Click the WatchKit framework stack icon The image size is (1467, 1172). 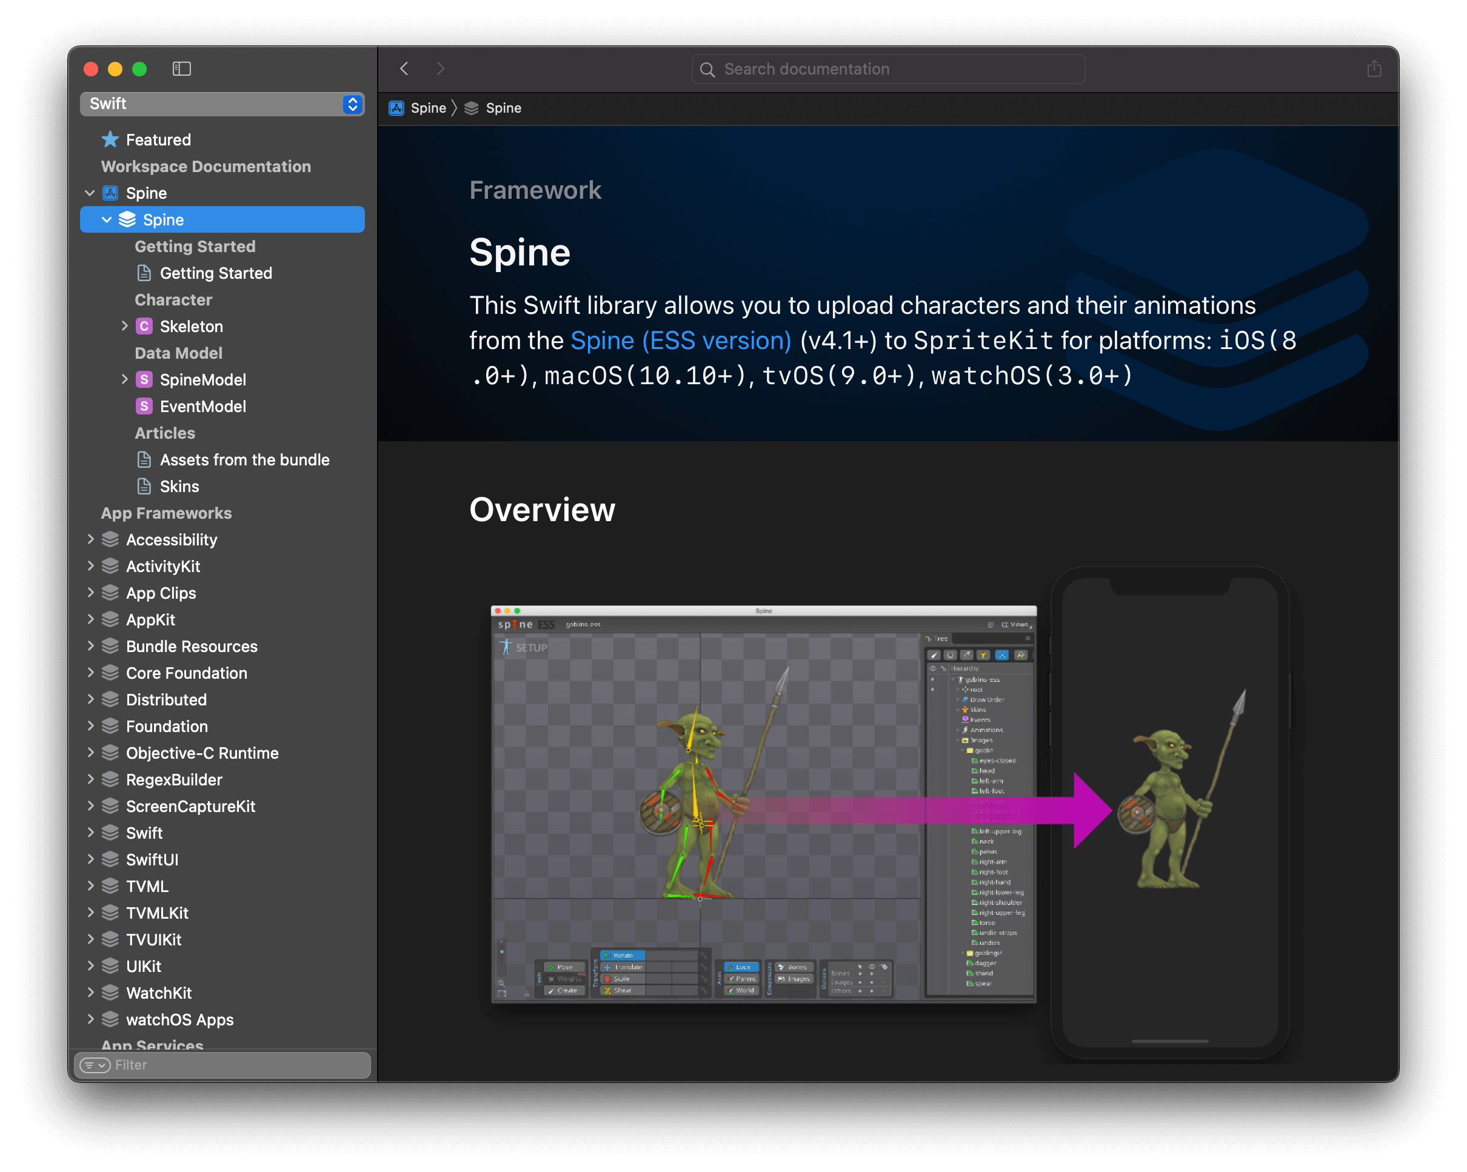pos(110,993)
